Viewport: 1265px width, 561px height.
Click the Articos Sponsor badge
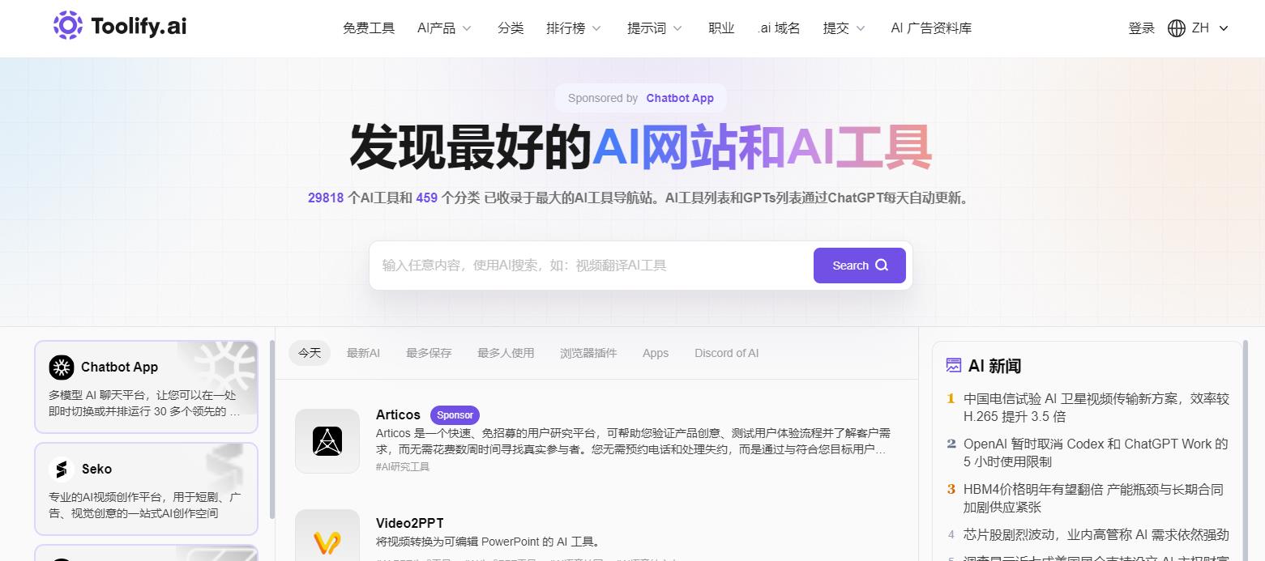point(455,414)
